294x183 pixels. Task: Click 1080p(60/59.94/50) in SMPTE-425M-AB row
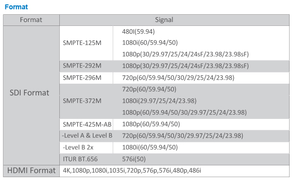point(151,124)
